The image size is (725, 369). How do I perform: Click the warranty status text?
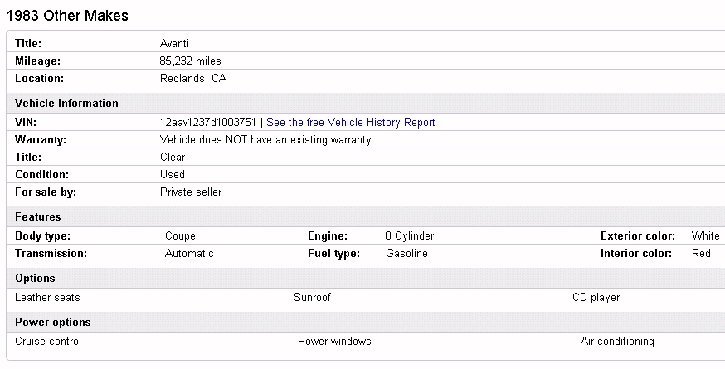265,140
